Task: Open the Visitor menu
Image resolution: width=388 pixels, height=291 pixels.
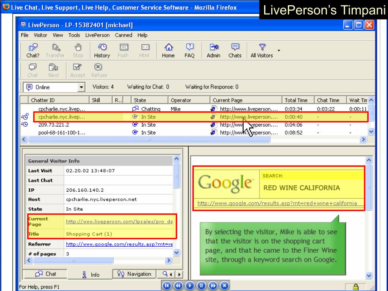Action: [40, 35]
